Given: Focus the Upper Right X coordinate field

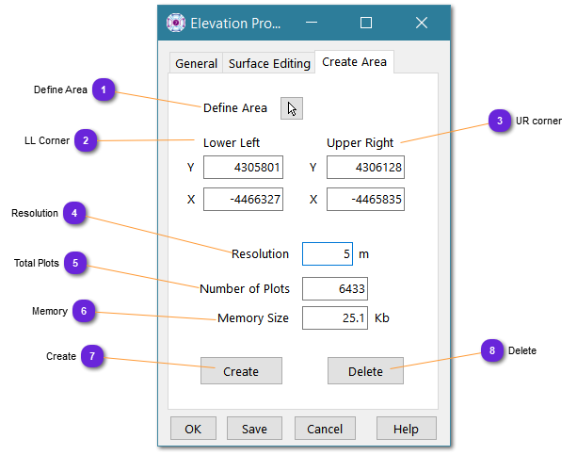Looking at the screenshot, I should [x=365, y=200].
